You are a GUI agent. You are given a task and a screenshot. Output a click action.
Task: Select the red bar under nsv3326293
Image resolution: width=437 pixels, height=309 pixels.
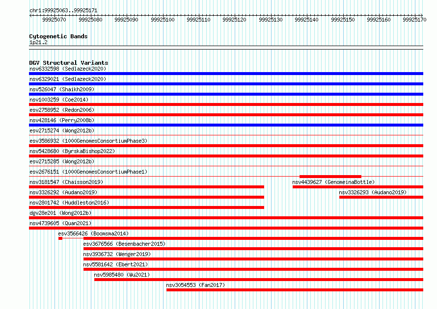click(381, 197)
